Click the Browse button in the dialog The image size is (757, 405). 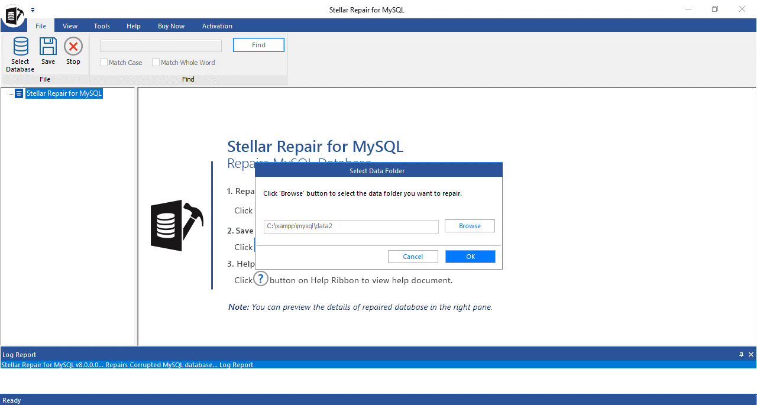pyautogui.click(x=470, y=225)
